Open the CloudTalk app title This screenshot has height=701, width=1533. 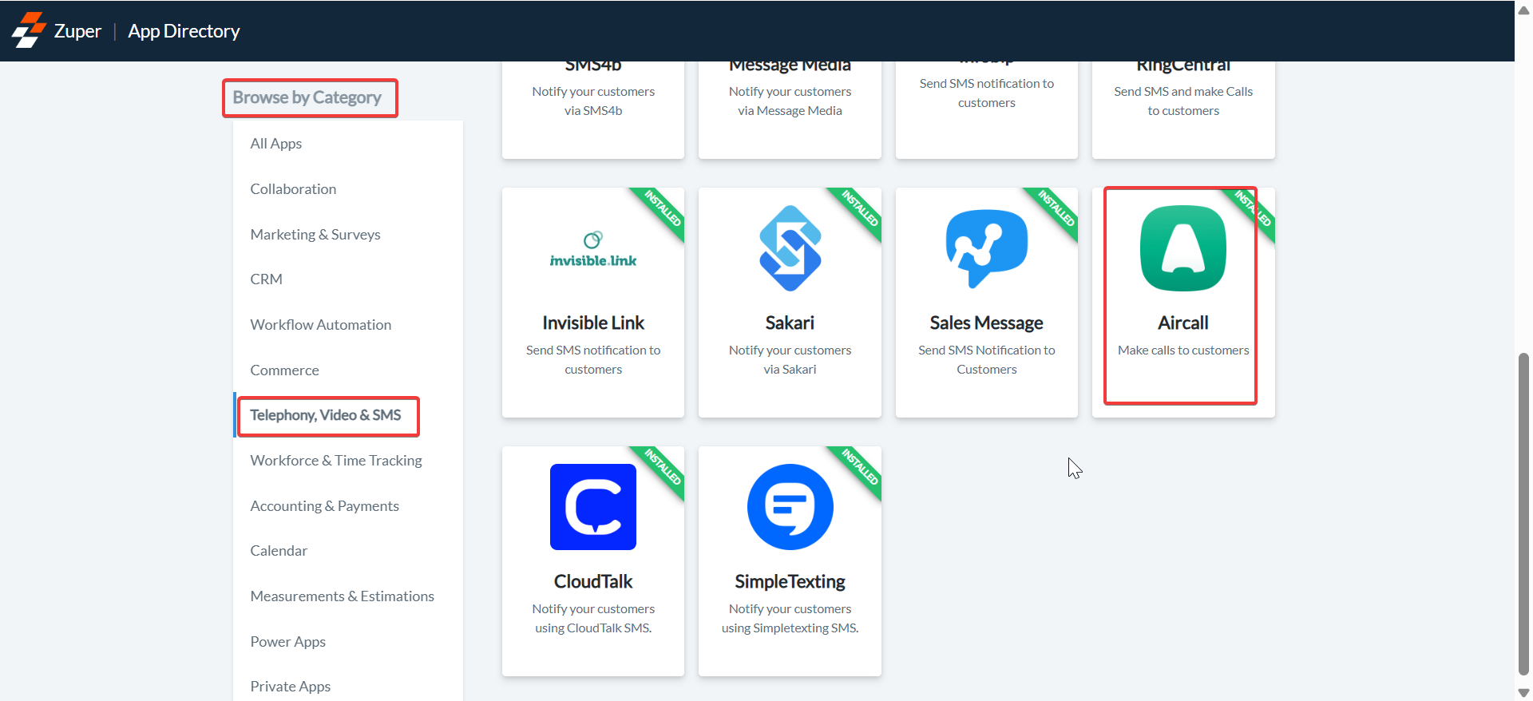click(593, 581)
